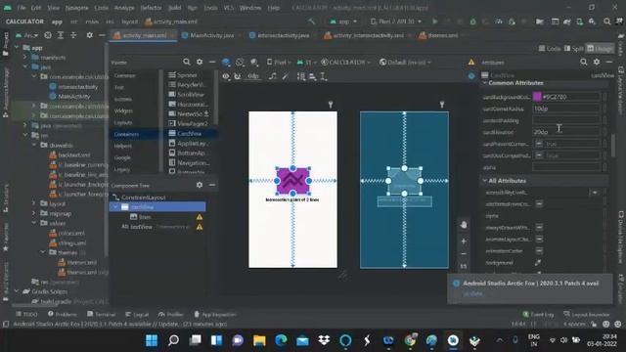The width and height of the screenshot is (626, 352).
Task: Open the Pixel 2 API 30 device selector
Action: (x=395, y=22)
